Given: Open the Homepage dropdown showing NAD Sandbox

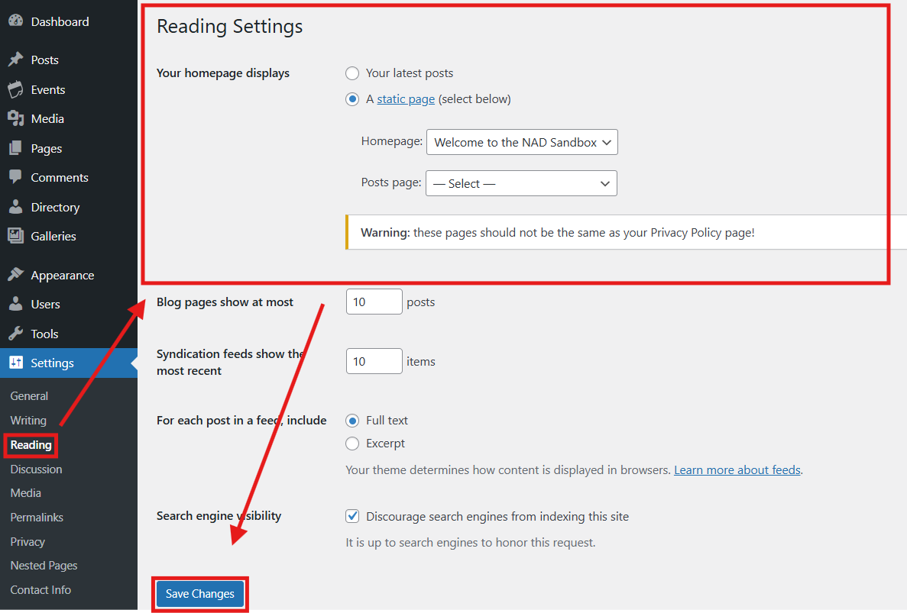Looking at the screenshot, I should 522,142.
